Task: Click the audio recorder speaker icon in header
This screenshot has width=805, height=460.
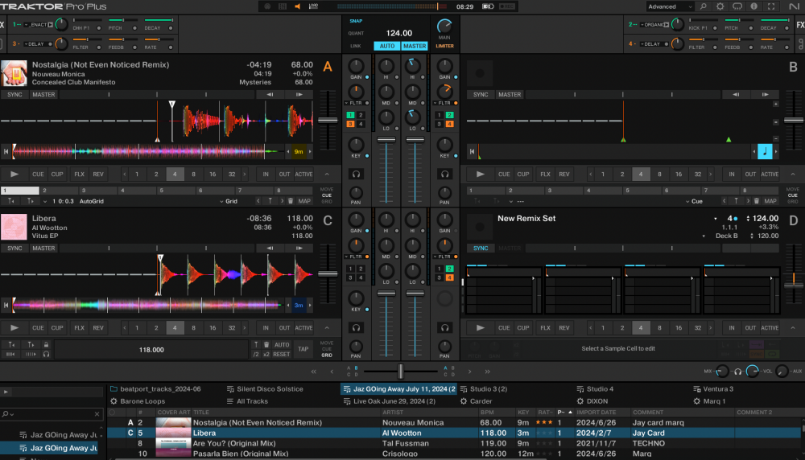Action: [x=297, y=6]
